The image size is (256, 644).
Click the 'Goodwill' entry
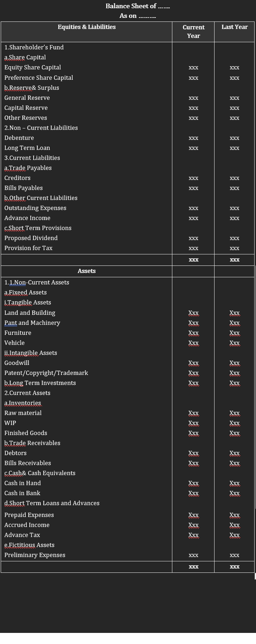(x=17, y=363)
